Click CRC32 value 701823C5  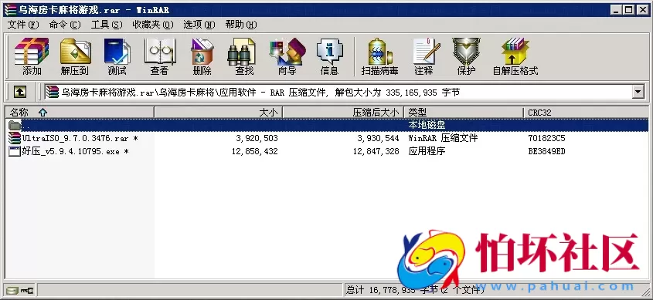(x=546, y=138)
